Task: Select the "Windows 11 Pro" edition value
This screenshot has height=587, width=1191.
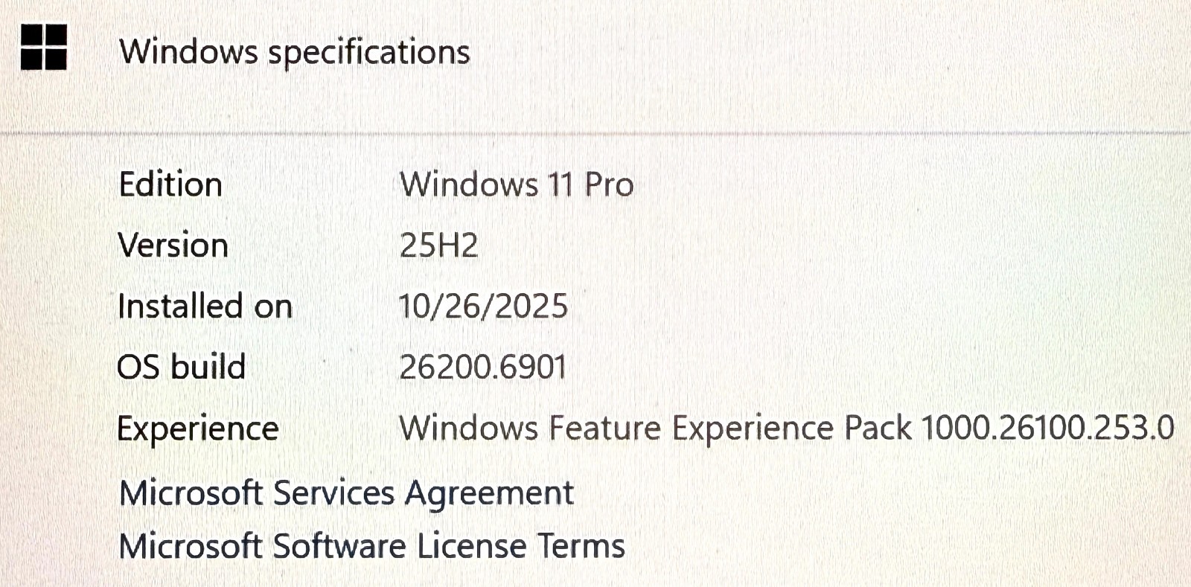Action: 517,185
